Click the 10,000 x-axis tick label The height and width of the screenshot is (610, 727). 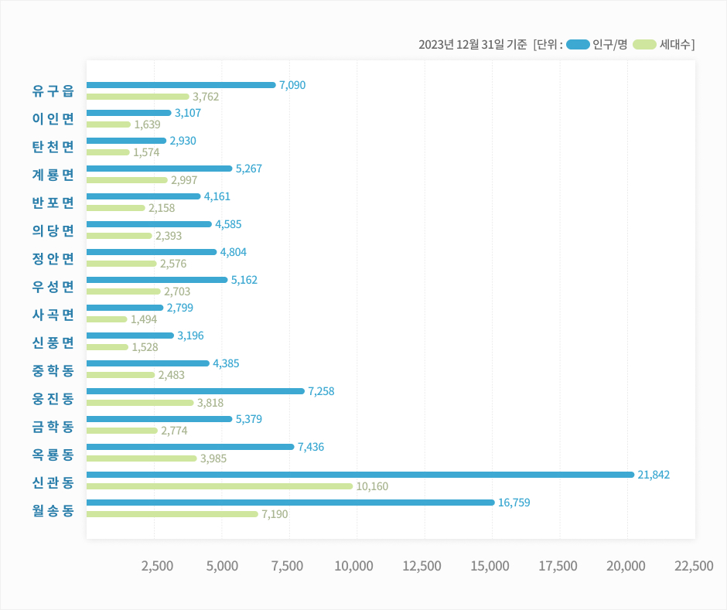click(353, 566)
